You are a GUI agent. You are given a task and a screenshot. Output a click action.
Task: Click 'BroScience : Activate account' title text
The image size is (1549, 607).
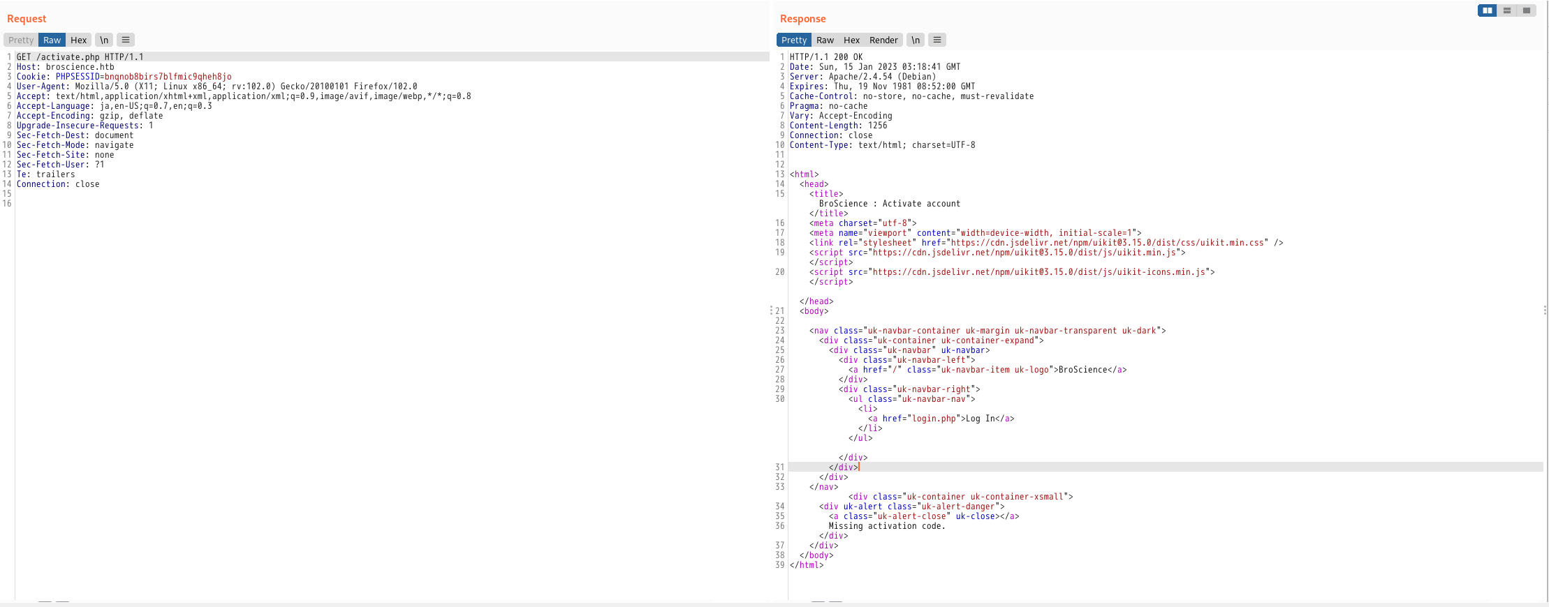(890, 204)
